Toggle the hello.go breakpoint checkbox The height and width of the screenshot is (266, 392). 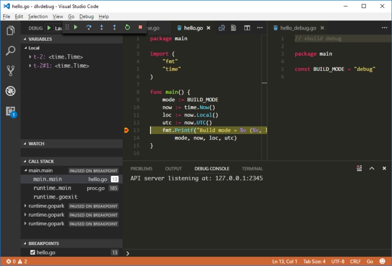[32, 252]
